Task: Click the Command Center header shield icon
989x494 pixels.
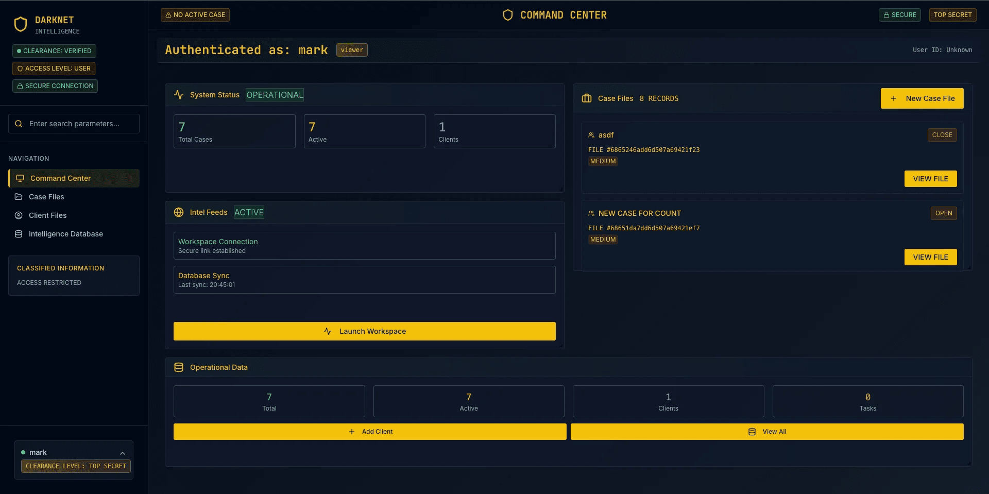Action: 507,15
